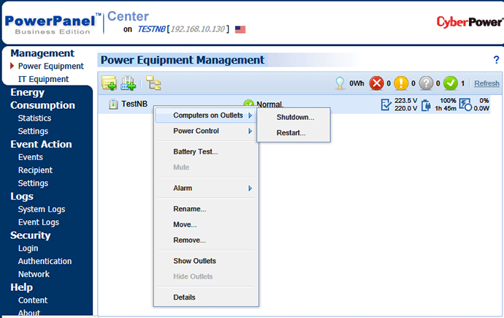Screen dimensions: 504x318
Task: Select Battery Test... in context menu
Action: pos(196,152)
